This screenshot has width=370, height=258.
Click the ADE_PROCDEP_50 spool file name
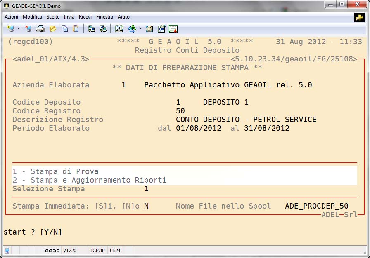click(x=316, y=206)
